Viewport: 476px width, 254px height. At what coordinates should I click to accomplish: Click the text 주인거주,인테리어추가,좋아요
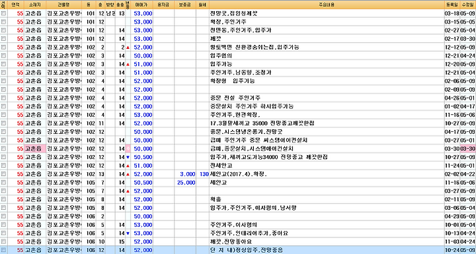pyautogui.click(x=249, y=234)
